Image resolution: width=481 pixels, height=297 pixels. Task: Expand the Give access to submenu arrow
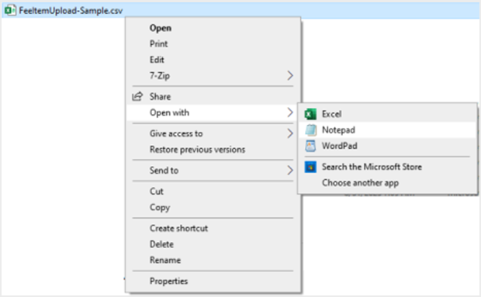pos(290,133)
